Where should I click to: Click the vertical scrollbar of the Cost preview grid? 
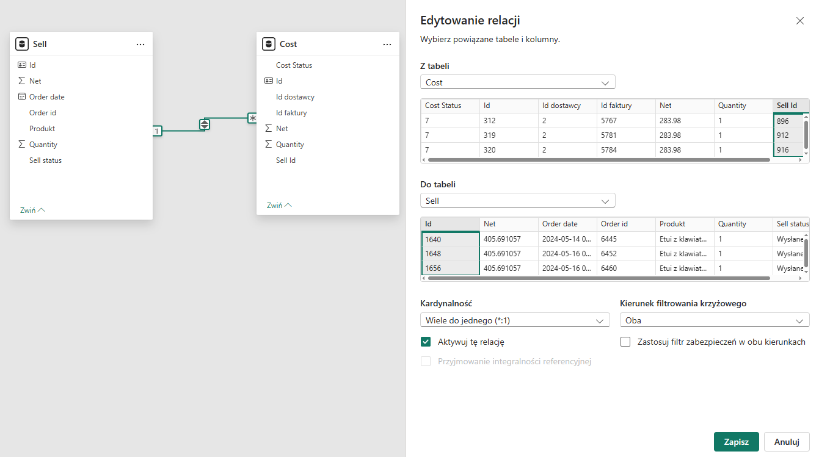(x=806, y=134)
